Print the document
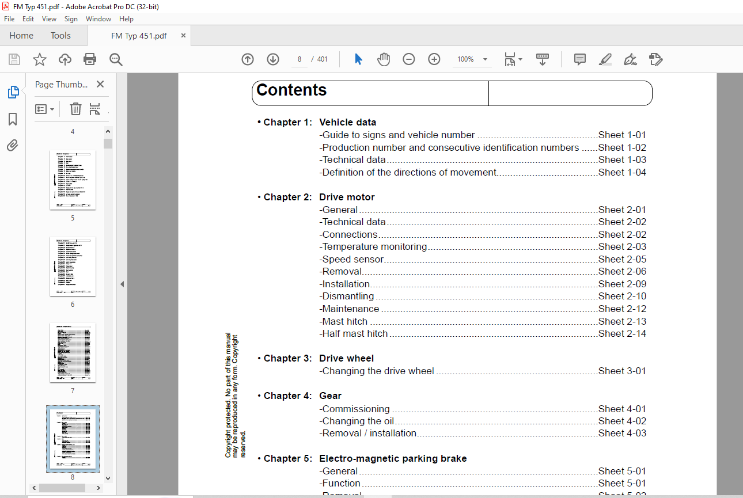The height and width of the screenshot is (498, 743). point(90,59)
